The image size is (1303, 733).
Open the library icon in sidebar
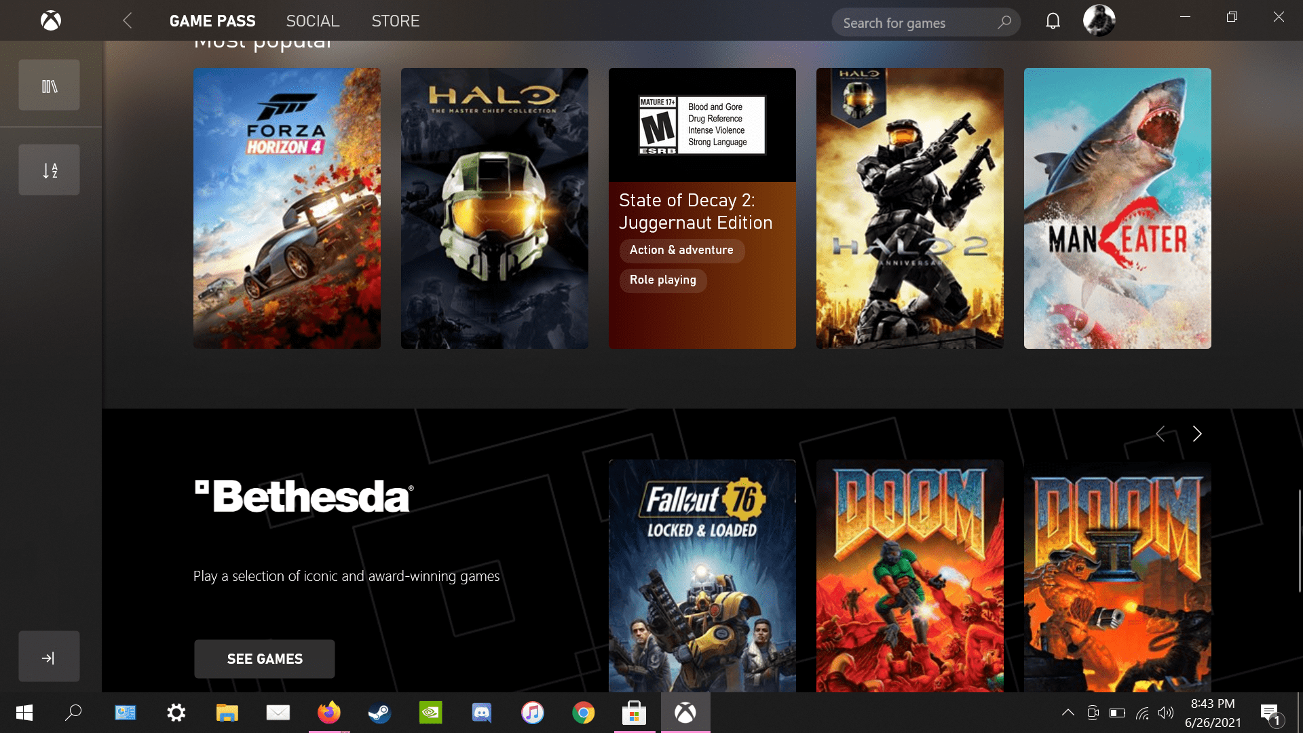pos(49,86)
